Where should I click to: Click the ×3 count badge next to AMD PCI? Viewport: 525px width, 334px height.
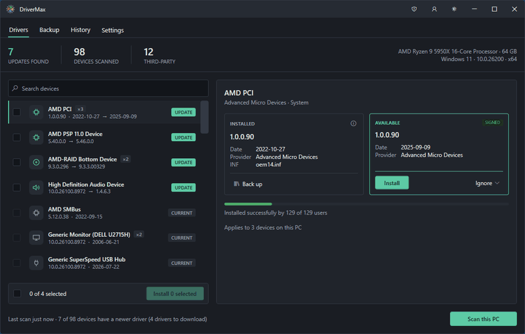(80, 109)
